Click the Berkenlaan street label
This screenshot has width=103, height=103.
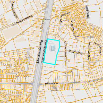(76, 52)
